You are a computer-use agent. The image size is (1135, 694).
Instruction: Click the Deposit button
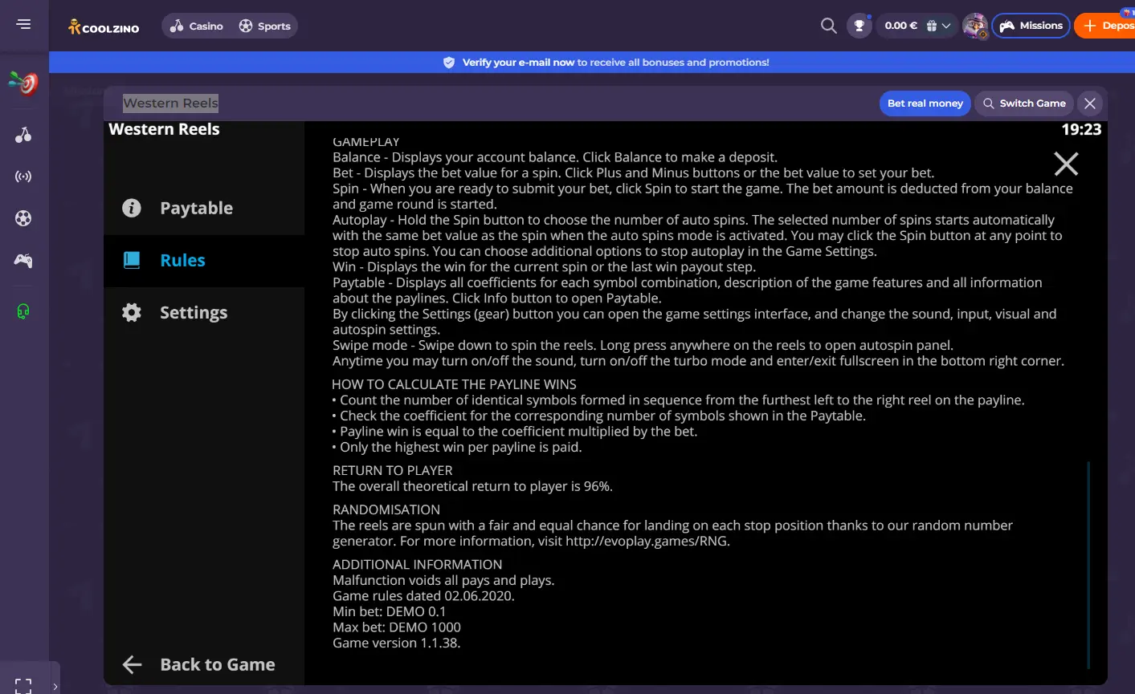(1105, 26)
